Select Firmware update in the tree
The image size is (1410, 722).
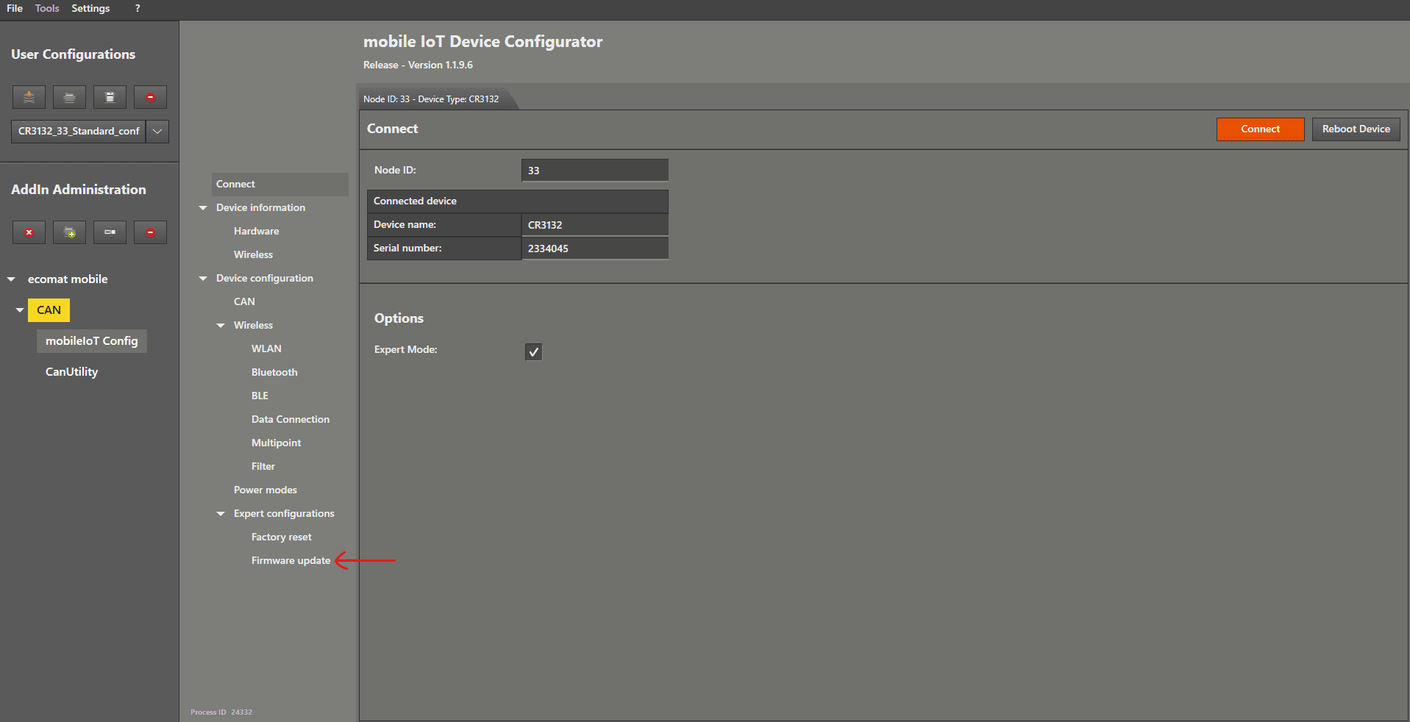click(291, 560)
